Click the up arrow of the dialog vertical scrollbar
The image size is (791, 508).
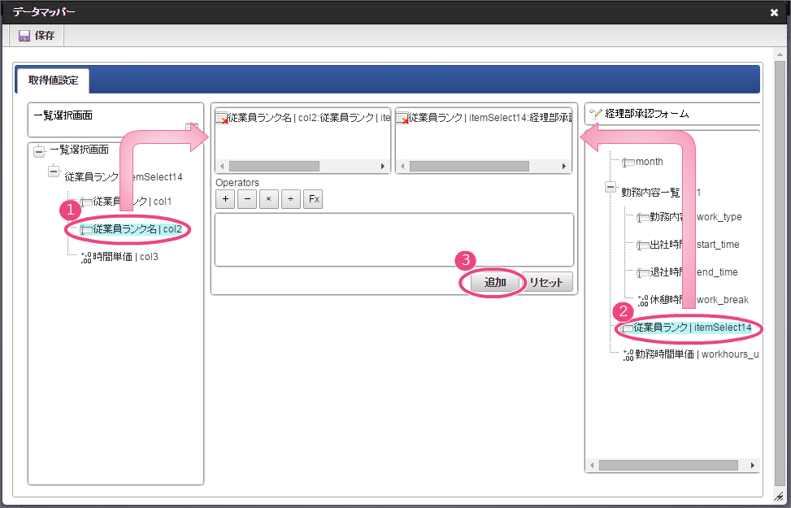780,54
